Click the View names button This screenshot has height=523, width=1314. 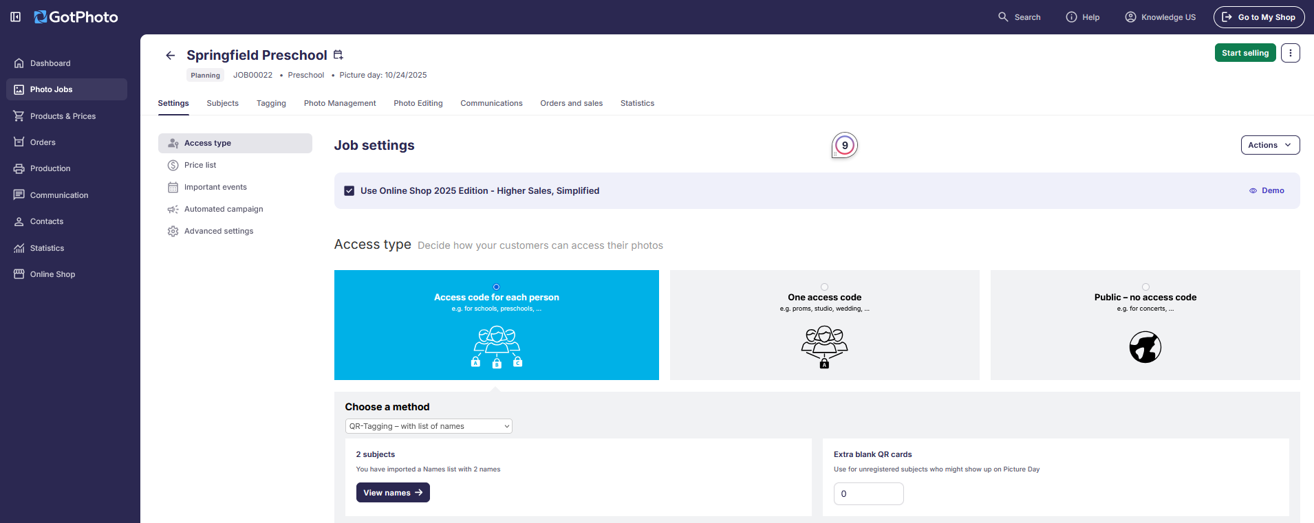(393, 493)
